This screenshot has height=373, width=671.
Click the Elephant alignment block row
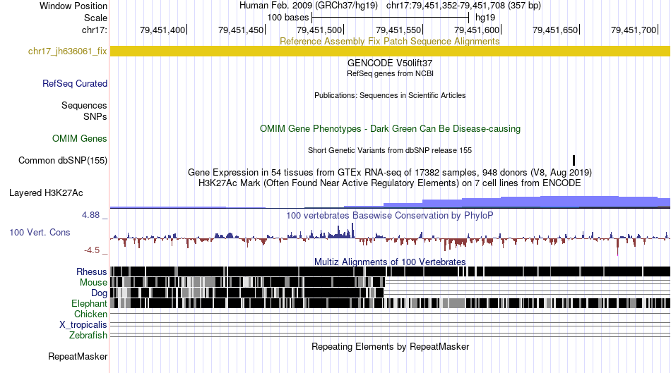[390, 303]
